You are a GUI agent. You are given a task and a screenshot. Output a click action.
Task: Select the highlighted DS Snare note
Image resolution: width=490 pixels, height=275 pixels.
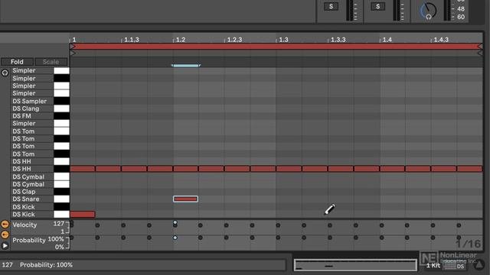(185, 199)
